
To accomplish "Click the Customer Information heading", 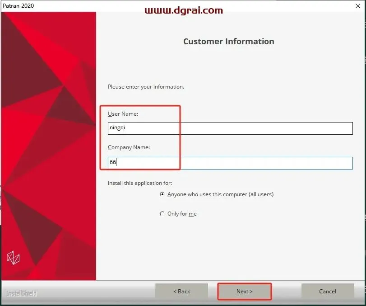I will click(228, 42).
